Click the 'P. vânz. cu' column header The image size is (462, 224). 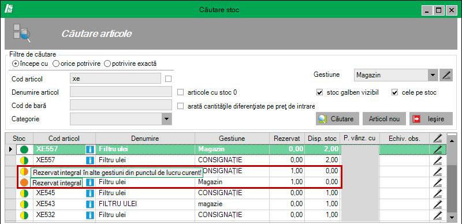[360, 138]
